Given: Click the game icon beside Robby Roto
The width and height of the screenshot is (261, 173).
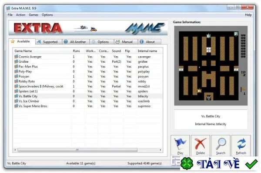Looking at the screenshot, I should [x=16, y=81].
